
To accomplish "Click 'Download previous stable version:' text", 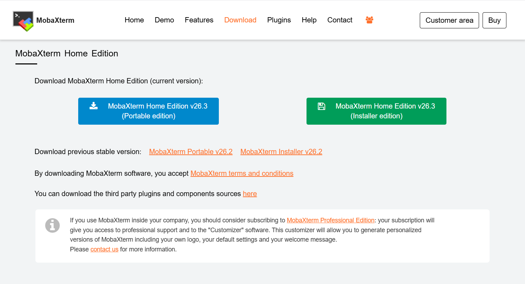I will (x=88, y=152).
